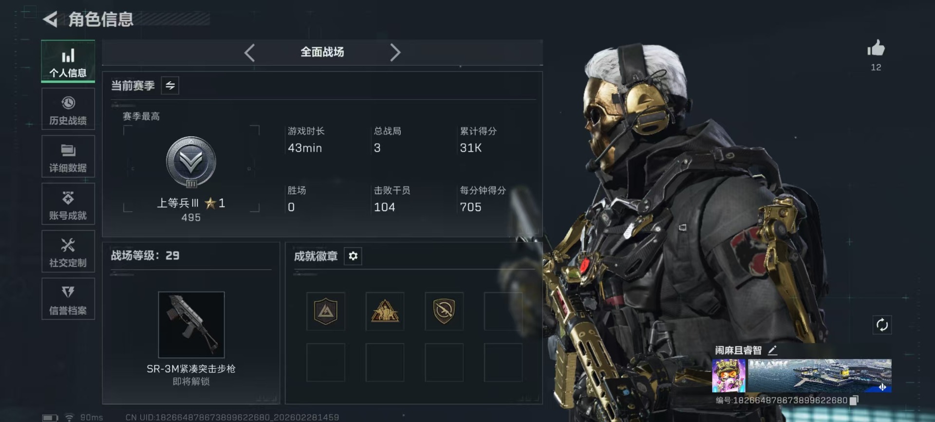The width and height of the screenshot is (935, 422).
Task: Select the third shield achievement badge
Action: pos(444,312)
